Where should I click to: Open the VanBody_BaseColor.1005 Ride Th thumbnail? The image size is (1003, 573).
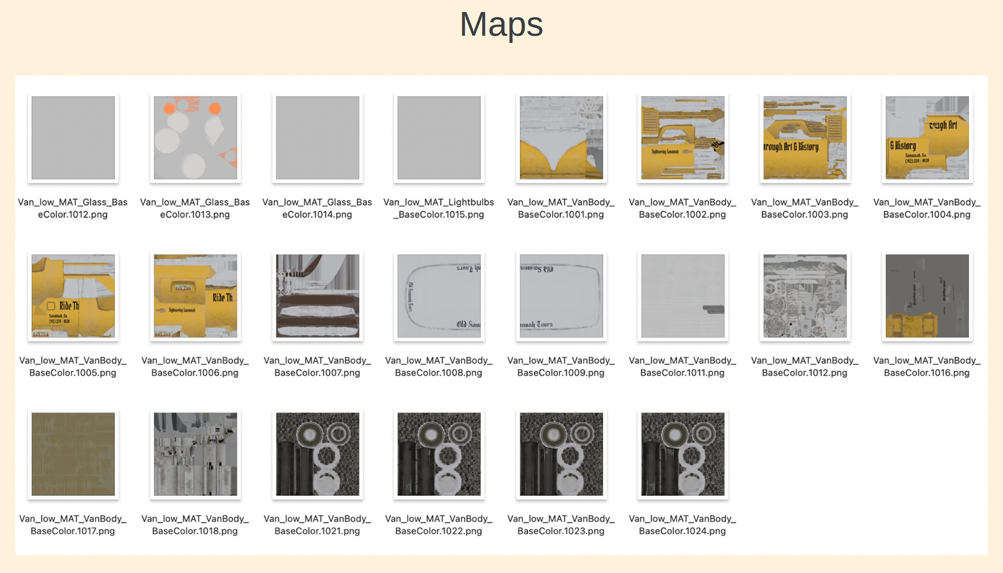click(73, 296)
